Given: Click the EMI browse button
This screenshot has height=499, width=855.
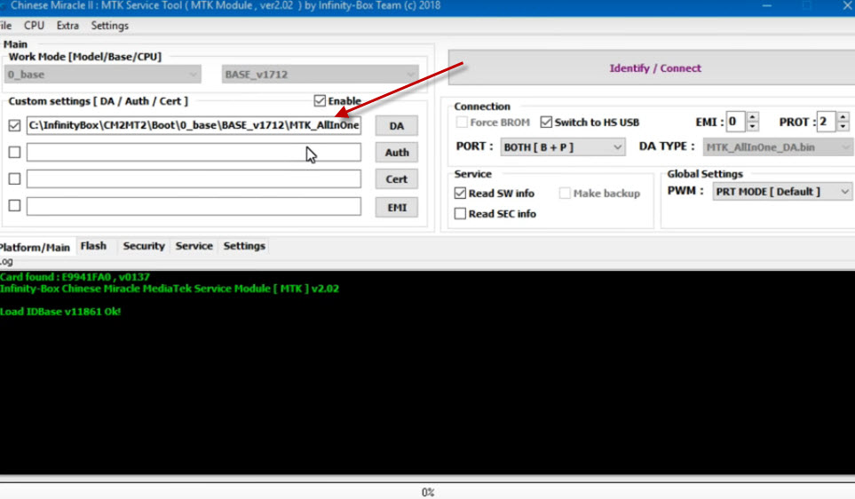Looking at the screenshot, I should (396, 207).
